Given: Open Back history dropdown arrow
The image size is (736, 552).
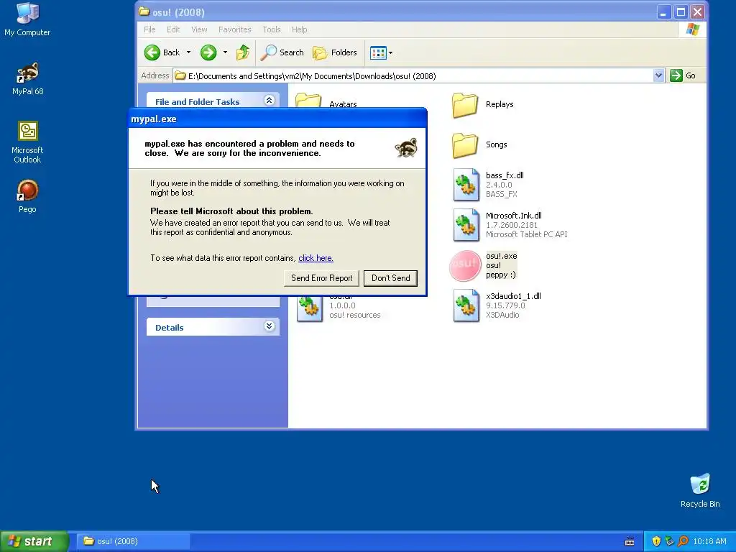Looking at the screenshot, I should [189, 52].
